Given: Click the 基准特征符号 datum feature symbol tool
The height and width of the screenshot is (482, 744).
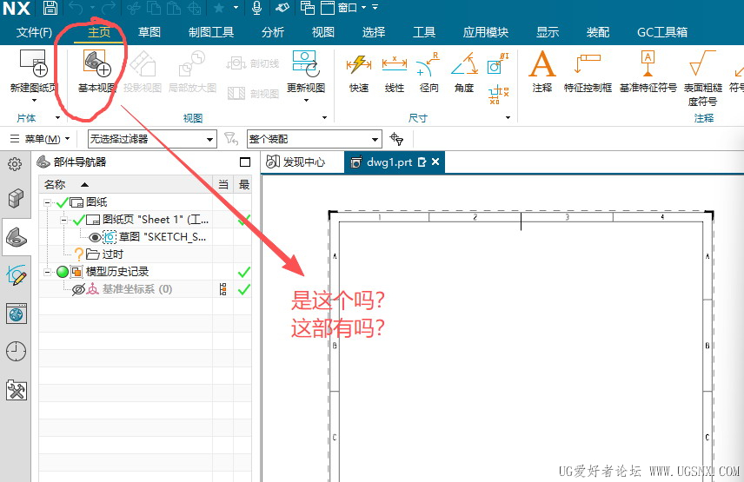Looking at the screenshot, I should (648, 71).
